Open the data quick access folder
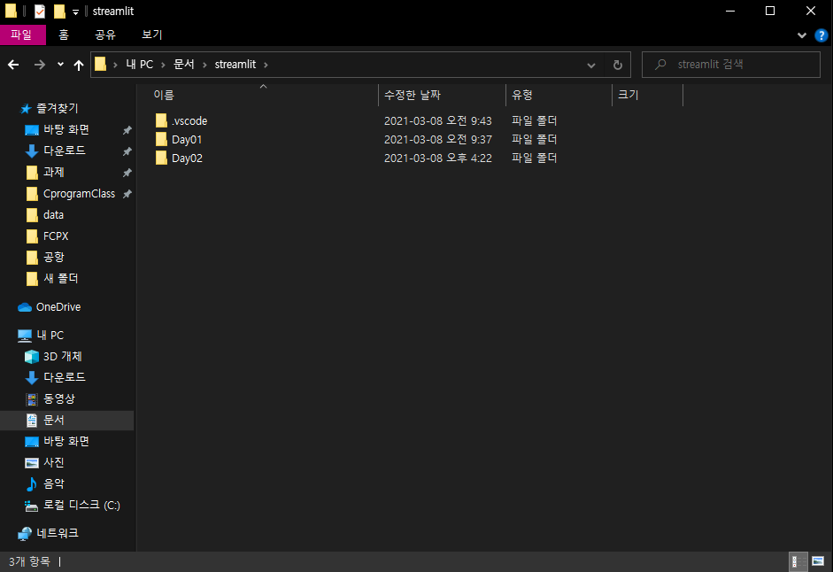 point(53,215)
